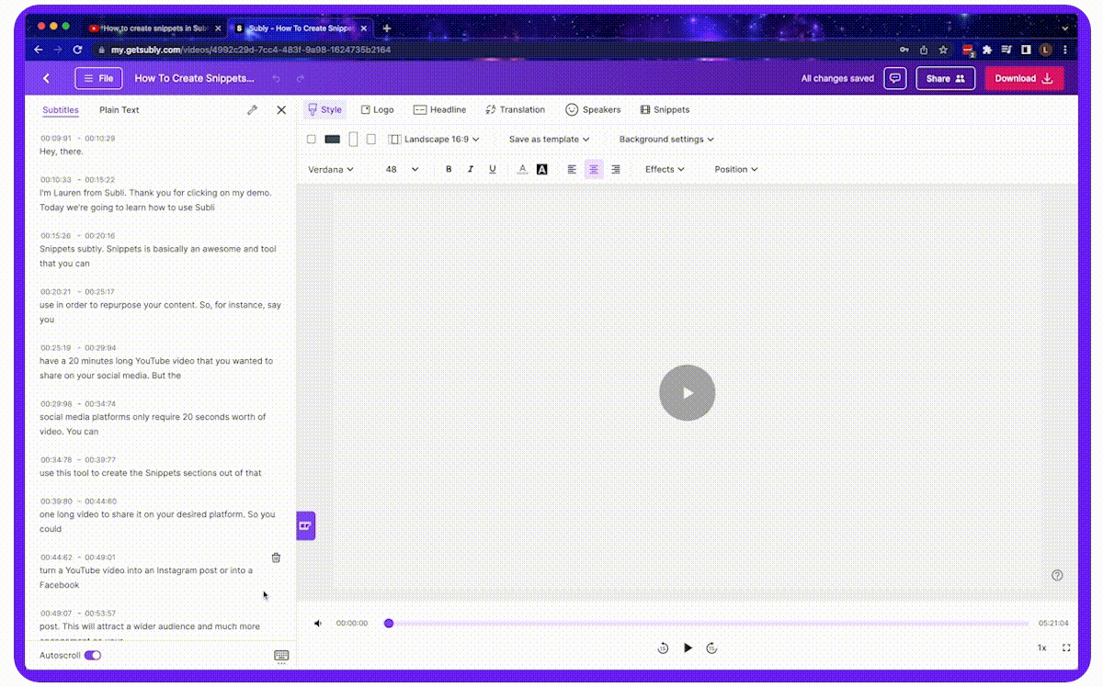
Task: Open the text color picker
Action: 522,169
